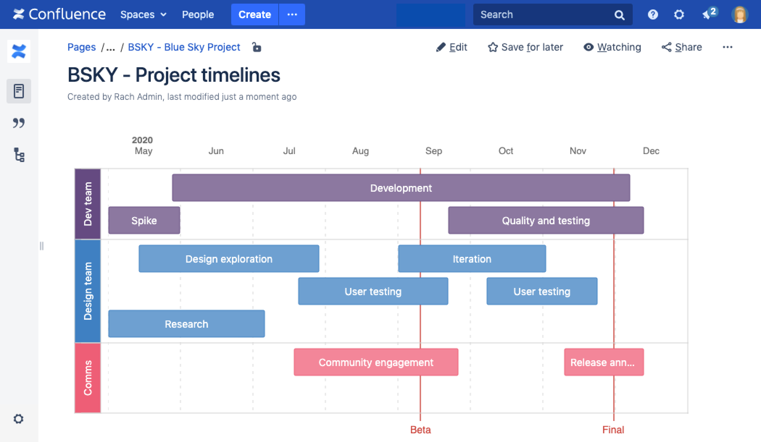This screenshot has height=442, width=761.
Task: Click the BSKY - Blue Sky Project link
Action: coord(183,47)
